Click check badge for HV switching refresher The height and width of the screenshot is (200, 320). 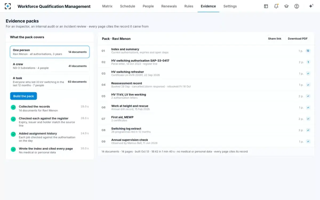(x=308, y=74)
